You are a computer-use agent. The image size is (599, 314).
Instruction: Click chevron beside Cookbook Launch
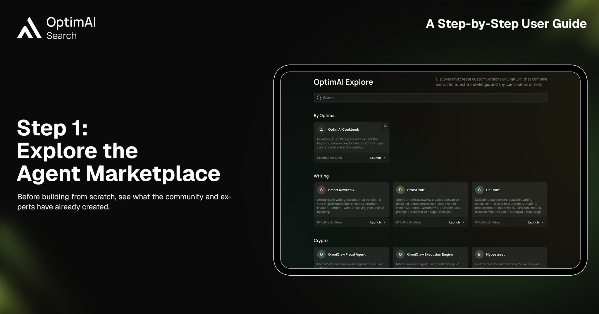(384, 158)
